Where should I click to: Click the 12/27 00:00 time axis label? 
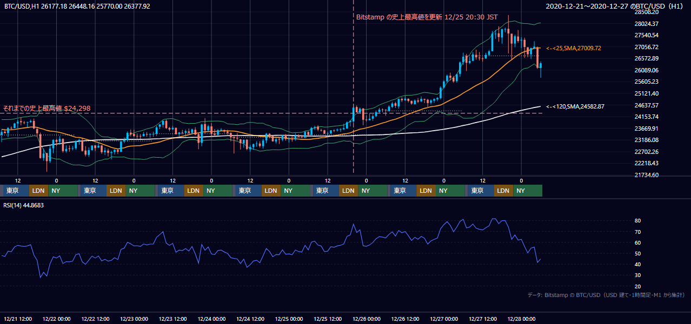tap(444, 319)
